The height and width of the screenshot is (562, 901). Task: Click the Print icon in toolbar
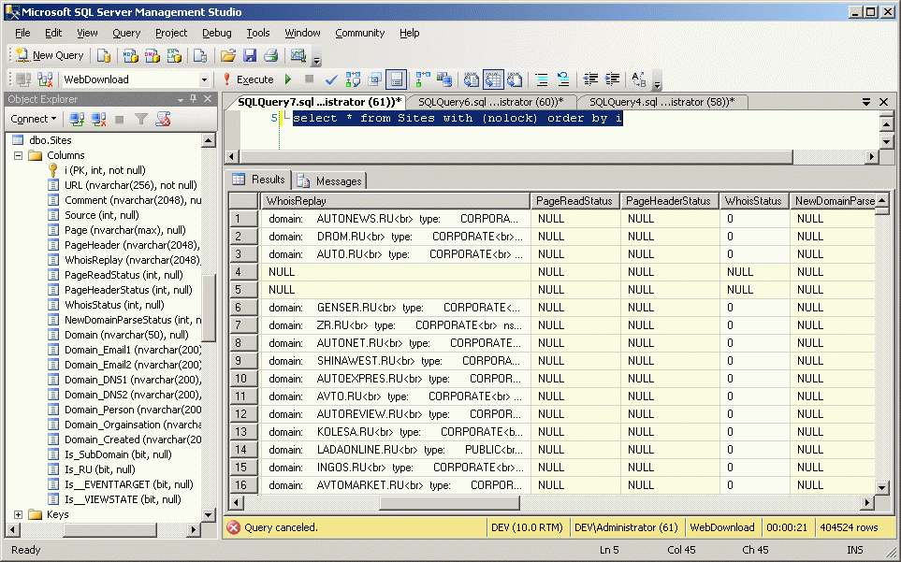pyautogui.click(x=270, y=55)
